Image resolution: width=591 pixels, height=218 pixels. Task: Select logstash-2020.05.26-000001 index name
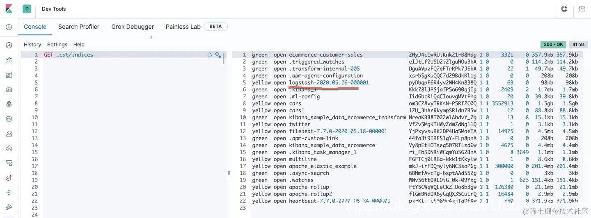click(329, 83)
